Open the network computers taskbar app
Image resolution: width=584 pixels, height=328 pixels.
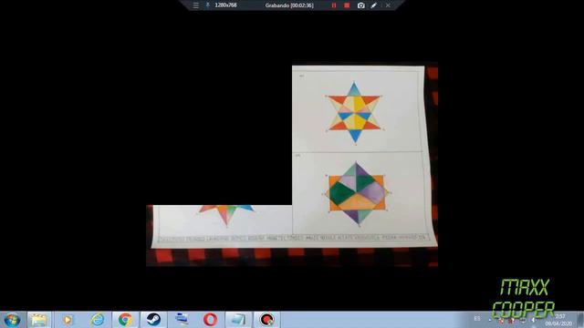[182, 320]
